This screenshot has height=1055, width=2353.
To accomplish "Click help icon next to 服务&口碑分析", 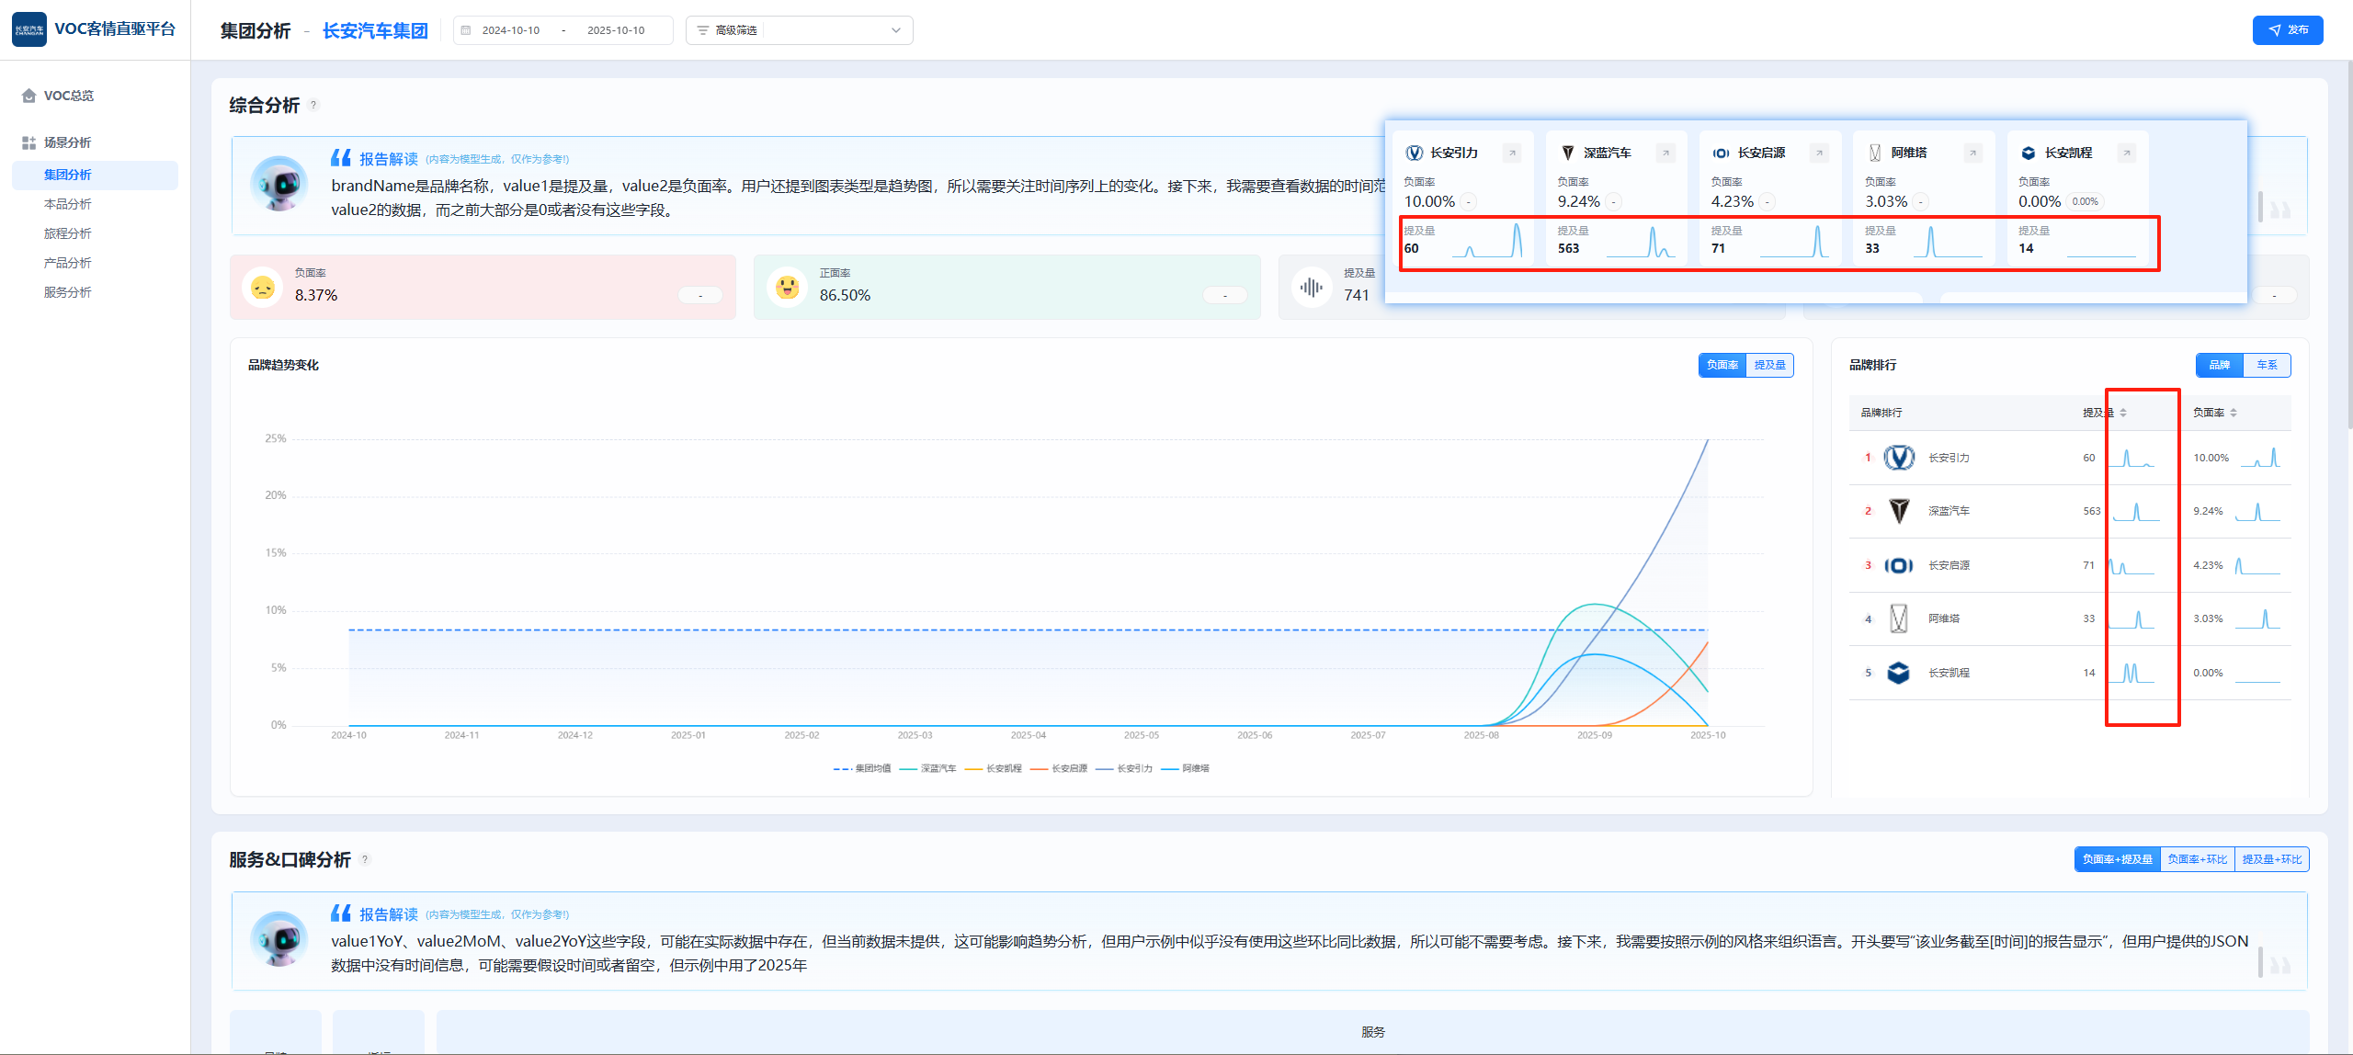I will (365, 860).
